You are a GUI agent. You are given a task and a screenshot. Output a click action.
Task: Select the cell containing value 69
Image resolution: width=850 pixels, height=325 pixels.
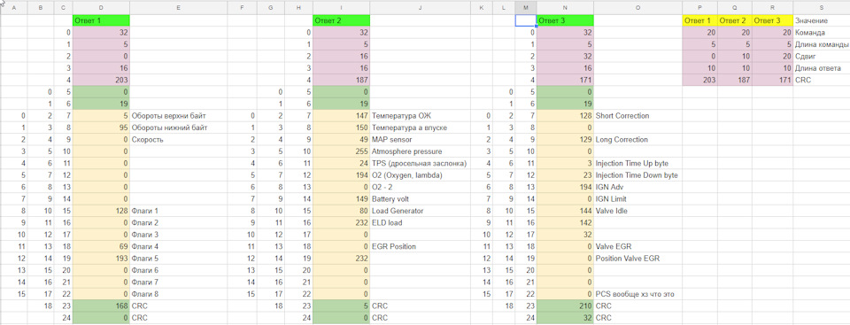pyautogui.click(x=101, y=246)
